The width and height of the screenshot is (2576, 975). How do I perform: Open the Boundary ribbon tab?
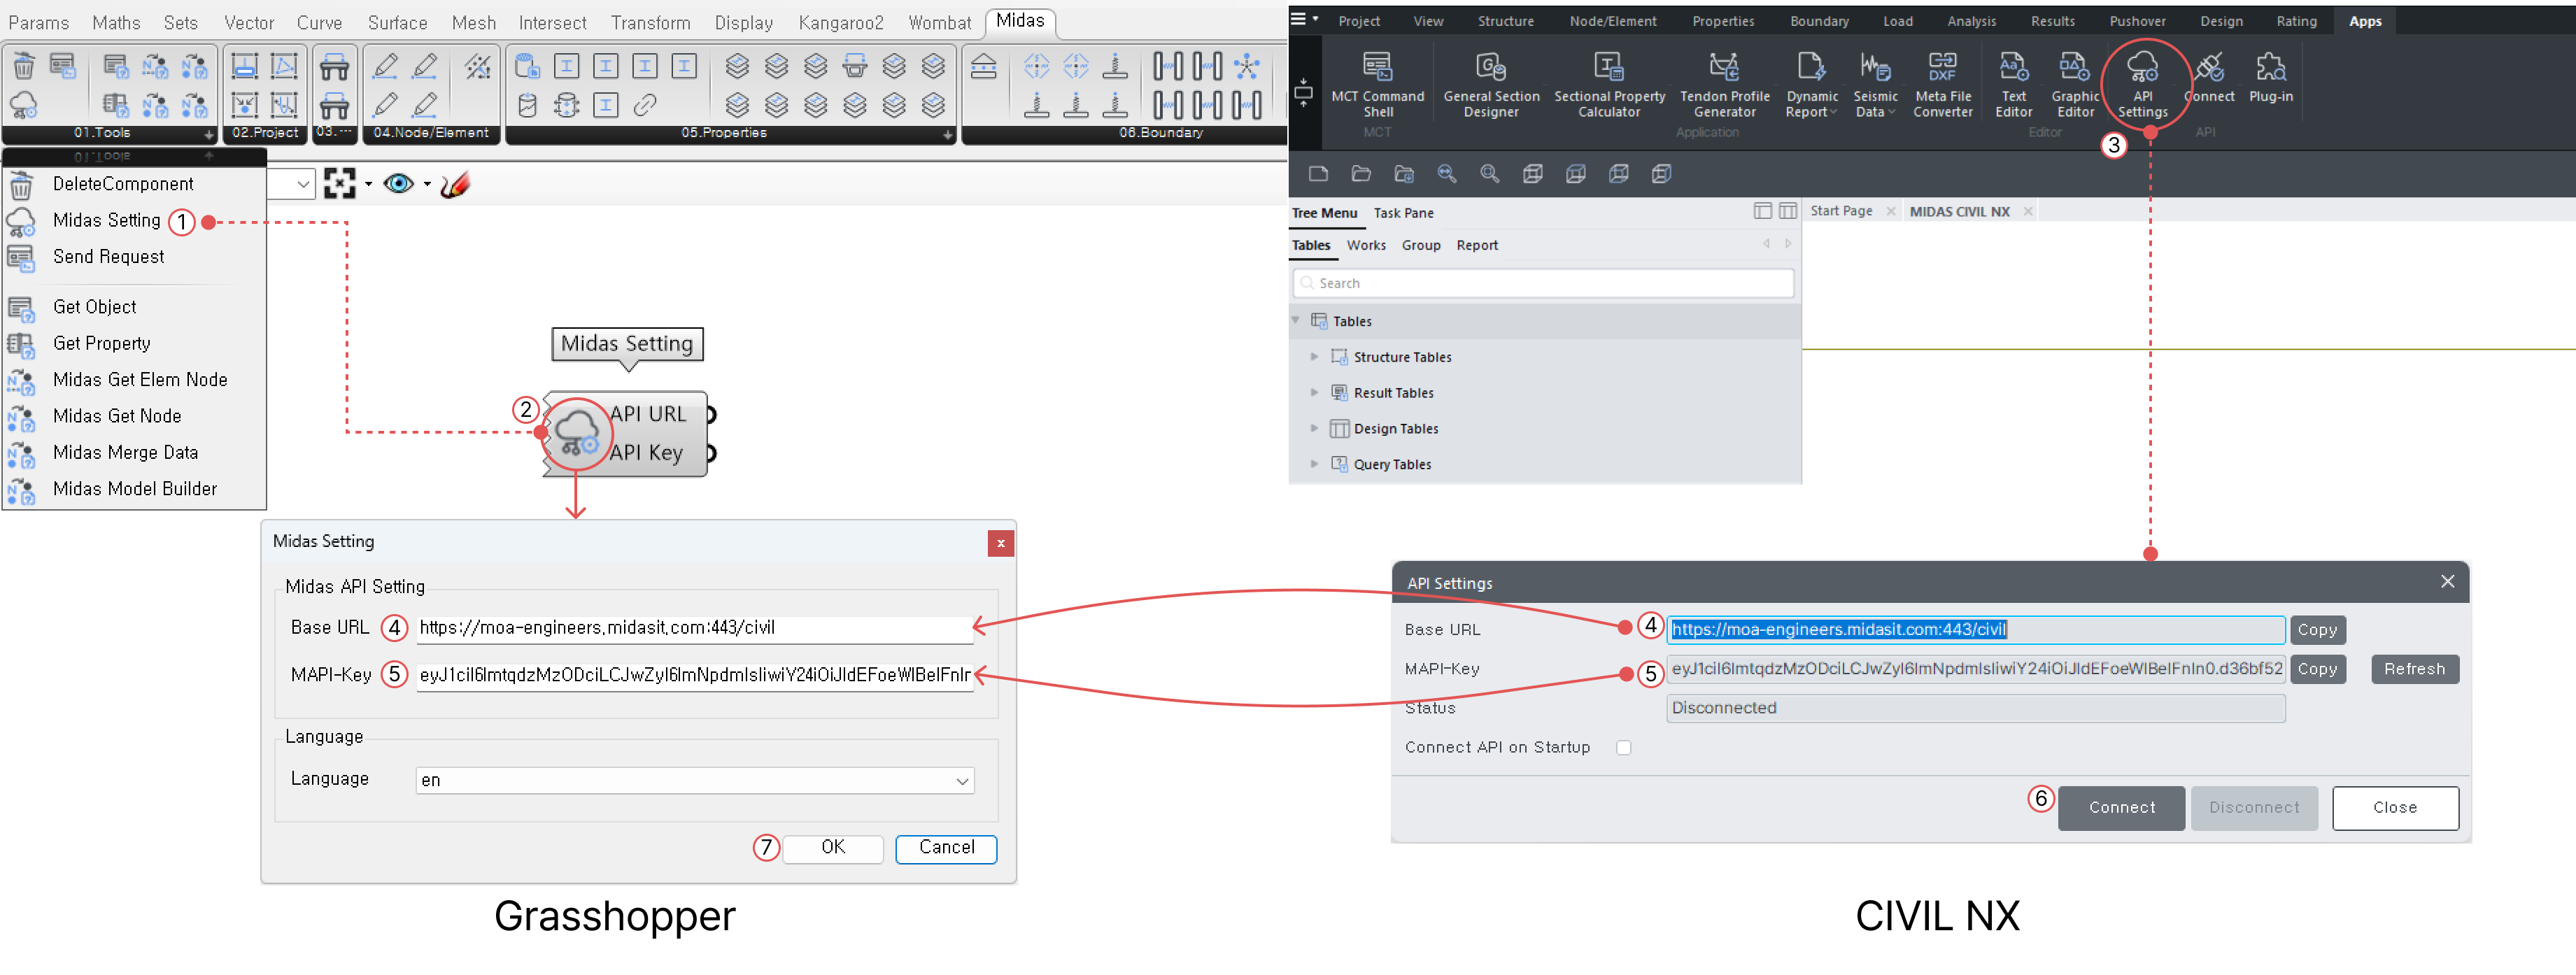tap(1819, 21)
